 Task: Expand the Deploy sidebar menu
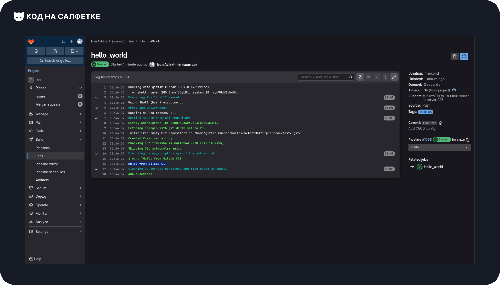pos(55,196)
